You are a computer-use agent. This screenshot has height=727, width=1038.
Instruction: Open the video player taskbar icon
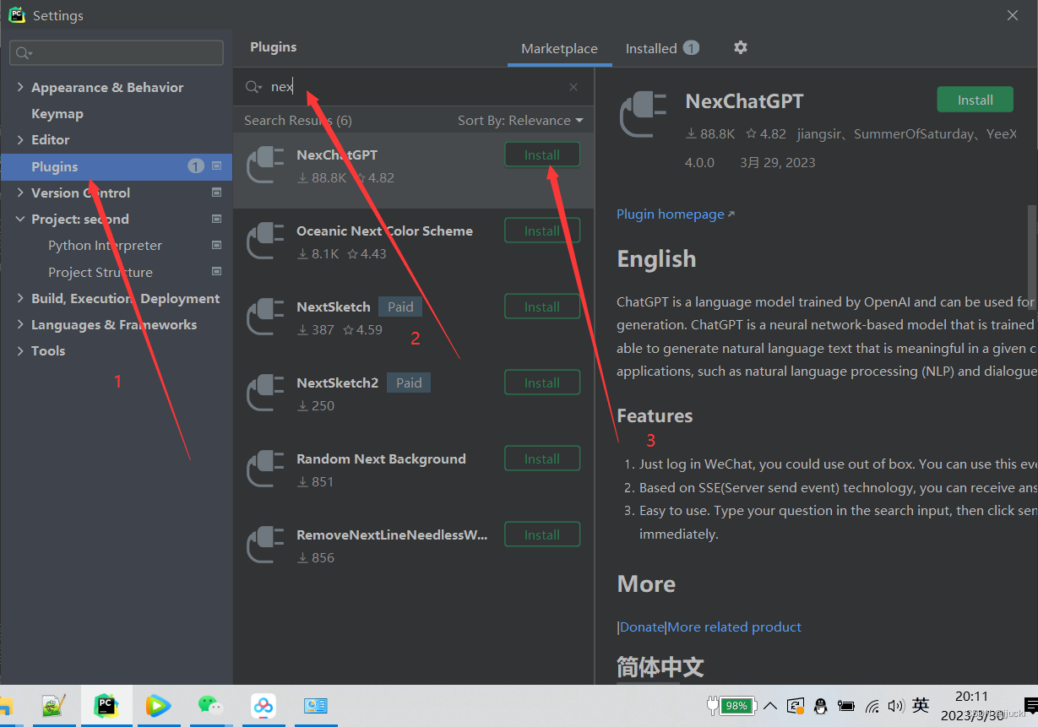coord(158,706)
